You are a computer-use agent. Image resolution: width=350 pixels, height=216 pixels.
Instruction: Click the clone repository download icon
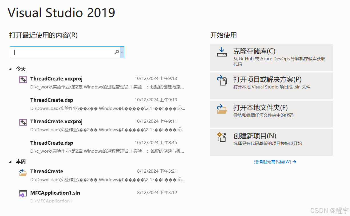point(222,52)
